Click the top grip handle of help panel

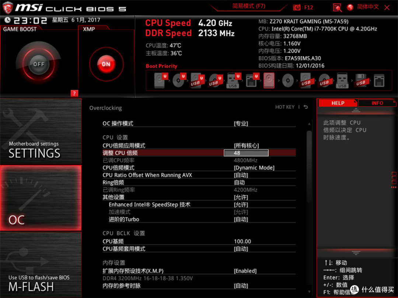coord(356,110)
